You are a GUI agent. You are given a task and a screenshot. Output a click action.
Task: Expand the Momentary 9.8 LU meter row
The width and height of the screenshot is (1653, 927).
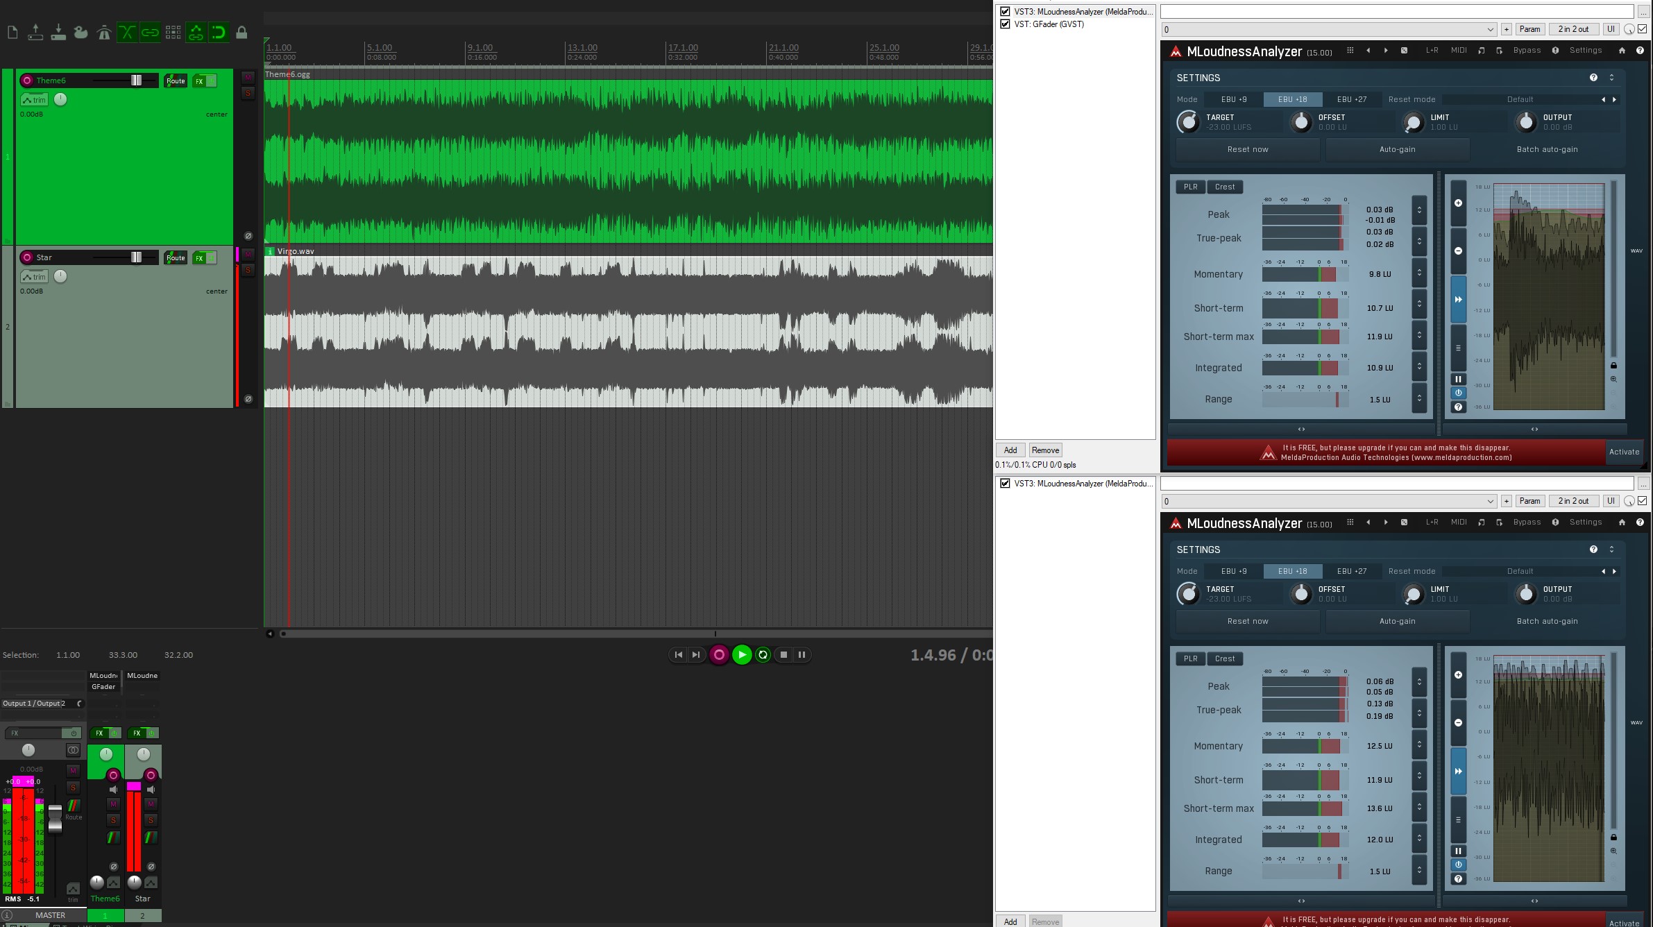[1419, 273]
